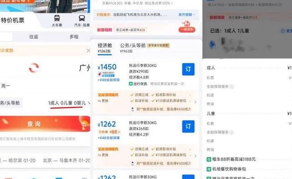This screenshot has height=179, width=292.
Task: Claim the 新客福利 coupon with 一键领取
Action: pos(187,30)
